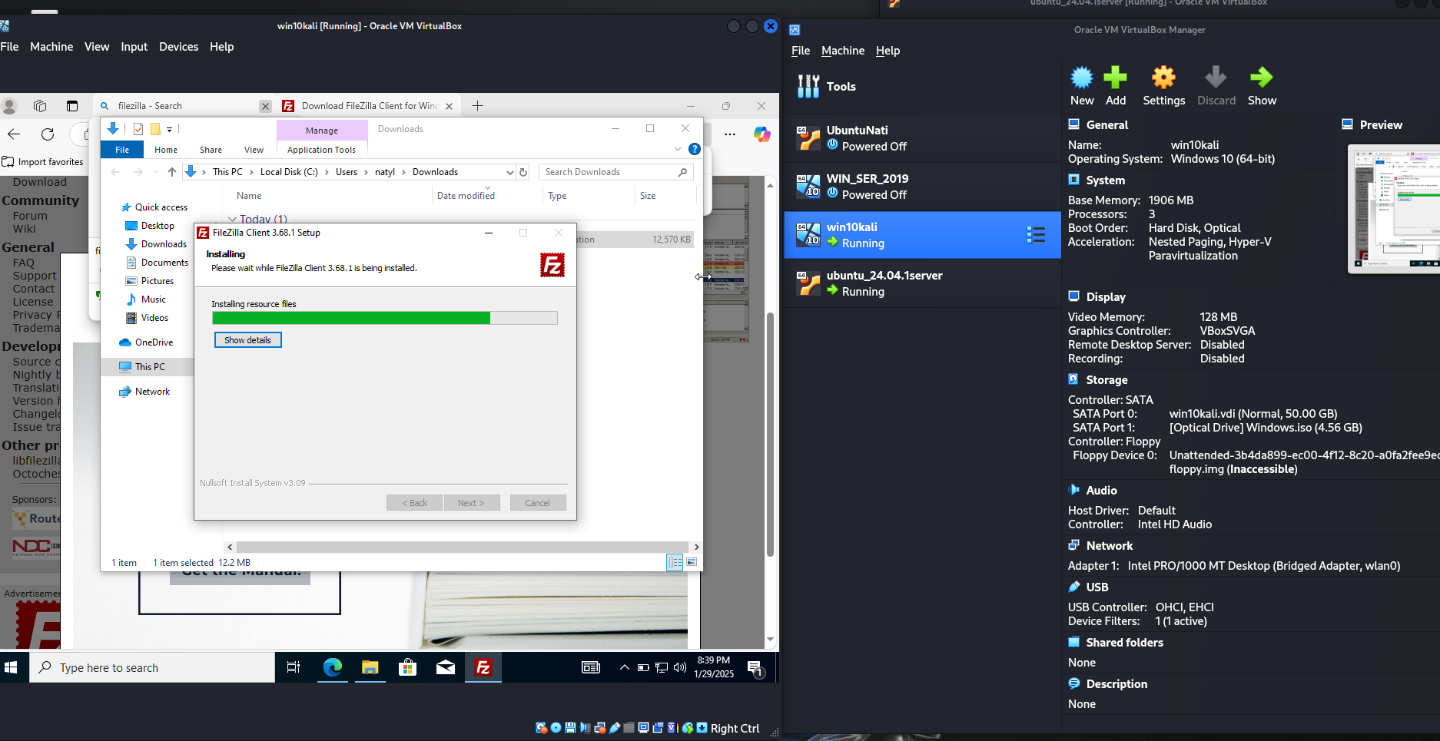The width and height of the screenshot is (1440, 741).
Task: Click the win10kali preview thumbnail
Action: (x=1394, y=209)
